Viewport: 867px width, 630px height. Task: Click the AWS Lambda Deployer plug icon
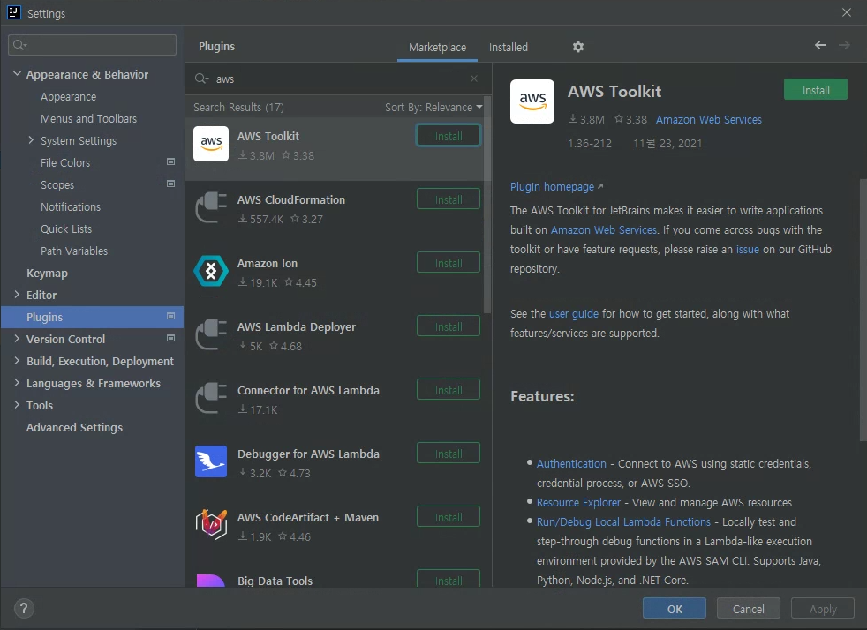pos(211,334)
